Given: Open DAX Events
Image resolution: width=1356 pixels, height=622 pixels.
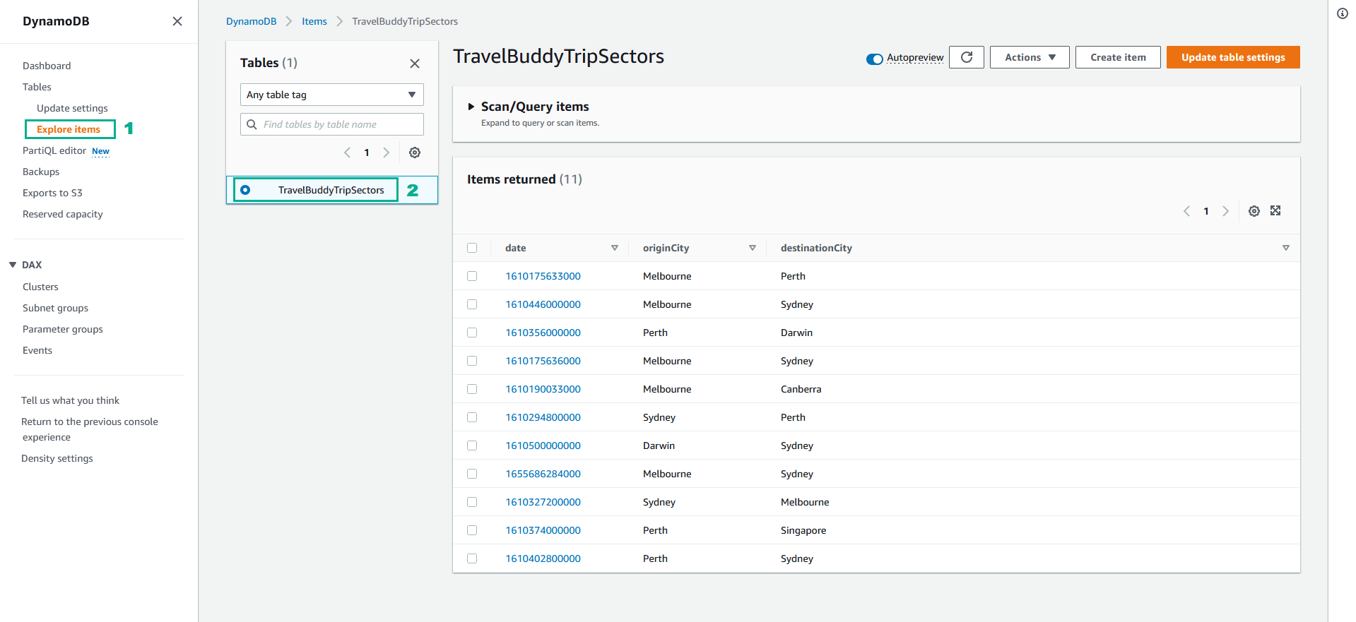Looking at the screenshot, I should click(37, 350).
